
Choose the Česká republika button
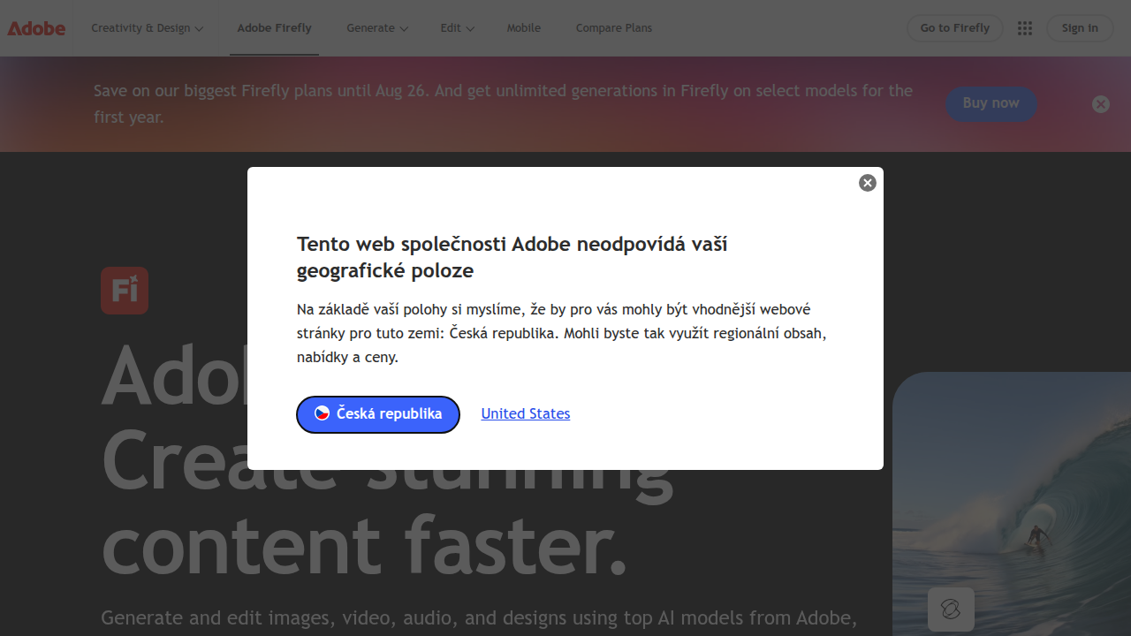pos(378,414)
